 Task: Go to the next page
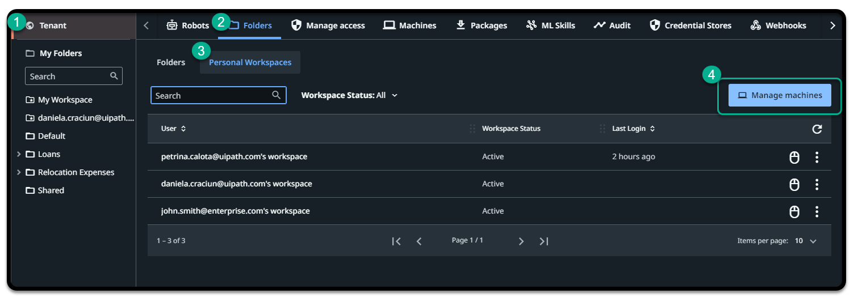tap(521, 241)
